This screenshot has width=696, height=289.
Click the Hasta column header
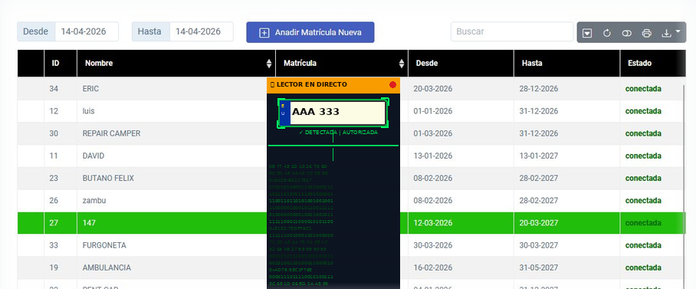point(566,63)
